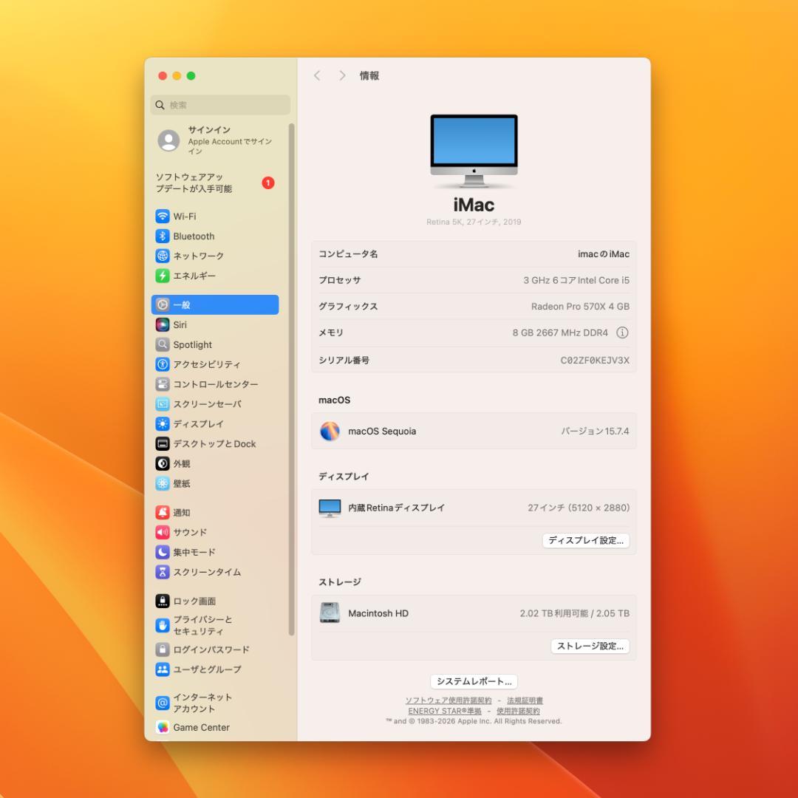Viewport: 798px width, 798px height.
Task: Open the 外観 appearance icon
Action: pos(163,463)
